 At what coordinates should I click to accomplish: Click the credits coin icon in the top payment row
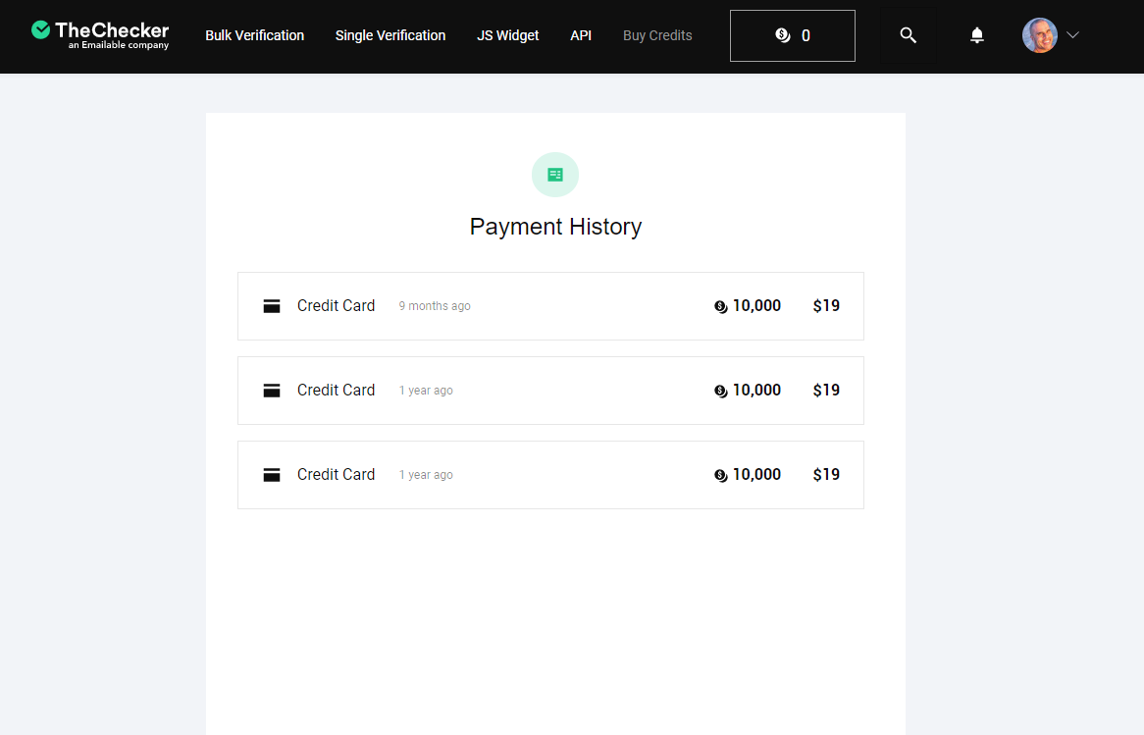pos(721,306)
